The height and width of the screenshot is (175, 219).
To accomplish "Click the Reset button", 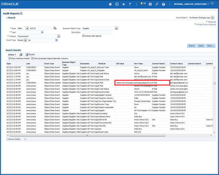I will click(201, 46).
